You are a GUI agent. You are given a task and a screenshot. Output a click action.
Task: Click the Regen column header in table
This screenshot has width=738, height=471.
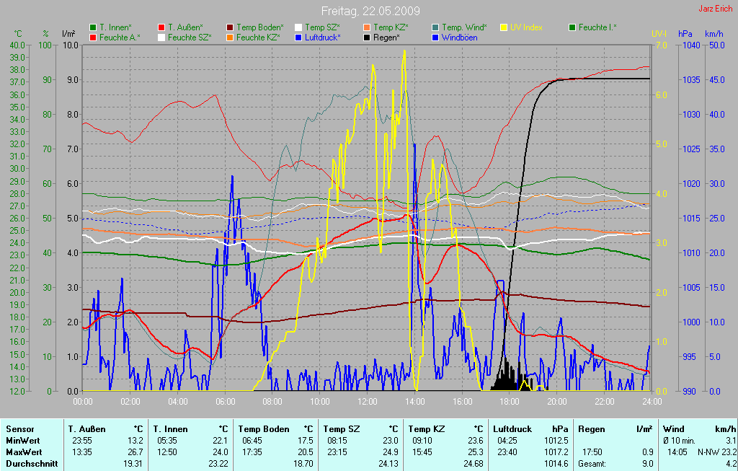[592, 428]
